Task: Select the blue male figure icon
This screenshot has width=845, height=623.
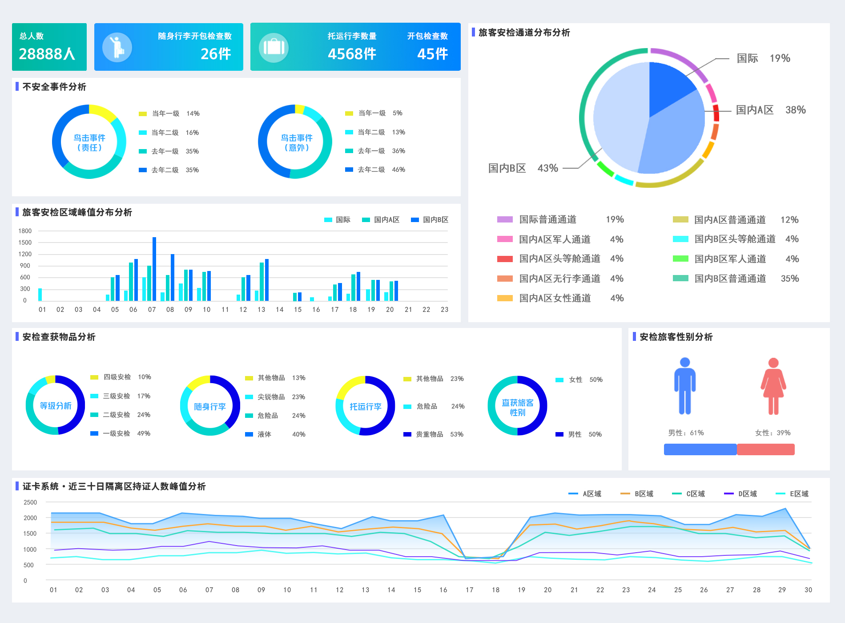Action: click(x=684, y=386)
